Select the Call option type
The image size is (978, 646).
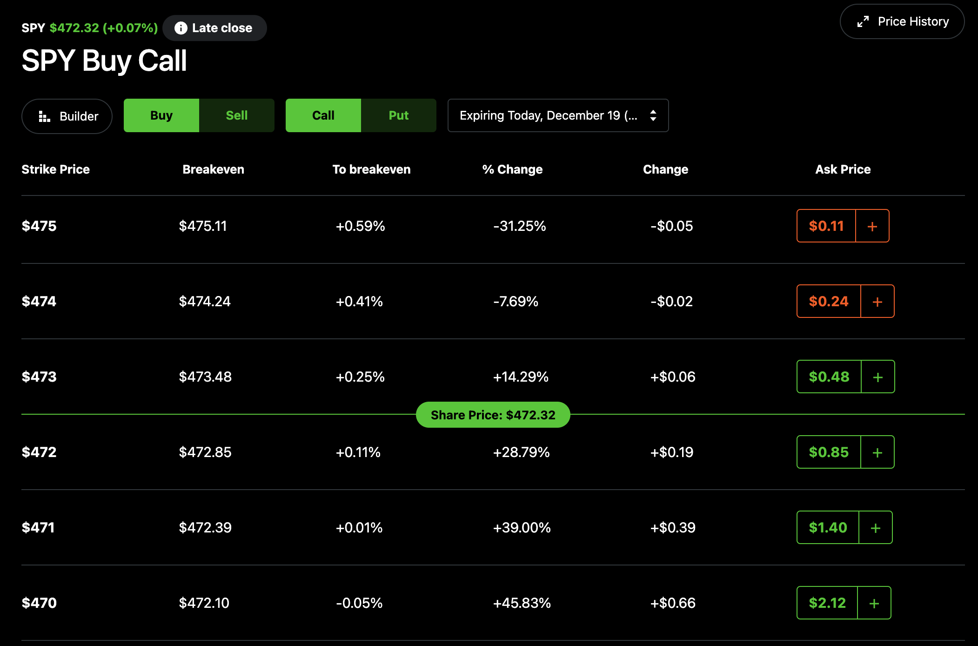[323, 115]
